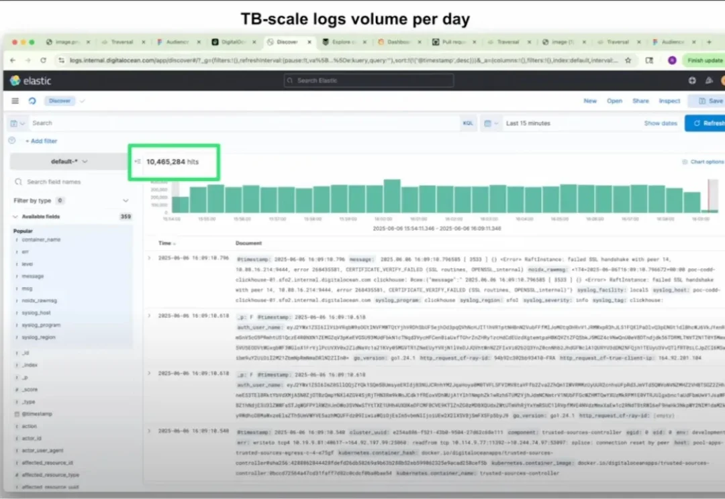Screen dimensions: 725x499
Task: Open the Elastic help icon in header
Action: click(x=692, y=80)
